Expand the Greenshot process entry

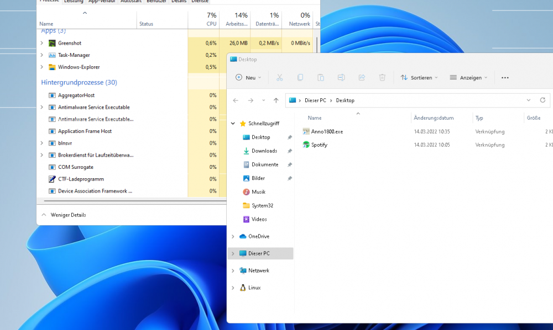click(x=42, y=43)
